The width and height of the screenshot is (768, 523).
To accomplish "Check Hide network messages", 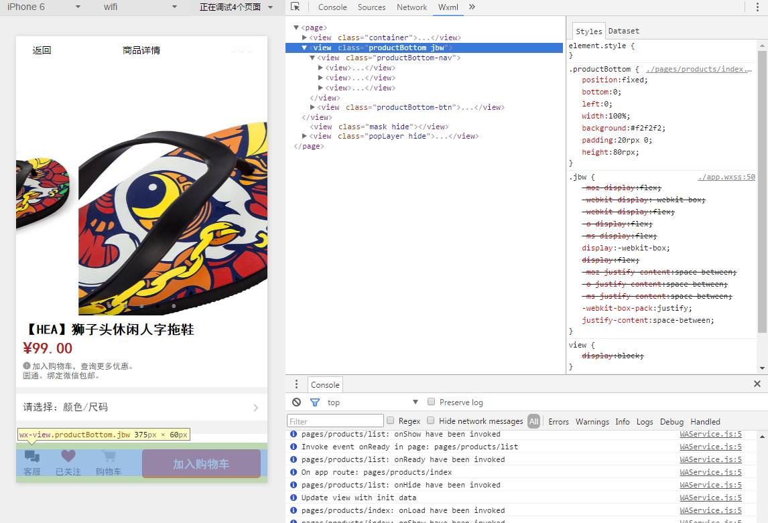I will coord(430,421).
